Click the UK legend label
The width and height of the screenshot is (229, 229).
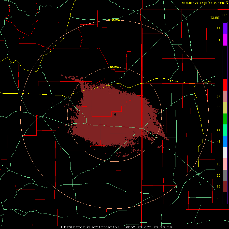tap(218, 40)
